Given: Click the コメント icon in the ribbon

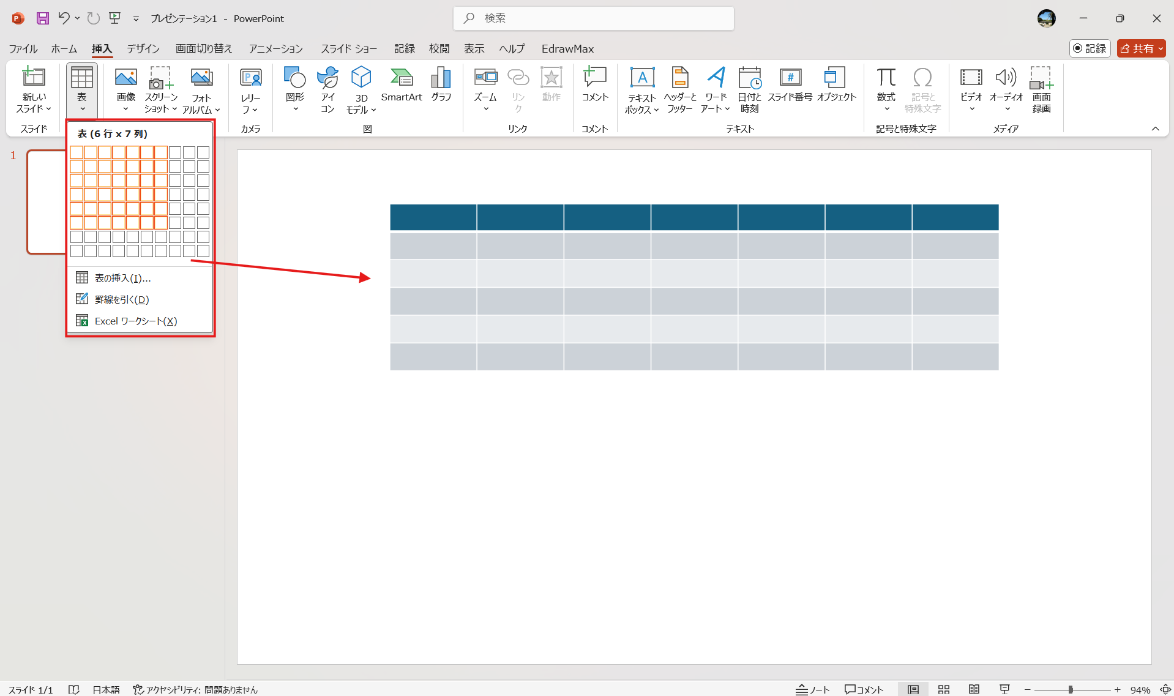Looking at the screenshot, I should coord(594,84).
